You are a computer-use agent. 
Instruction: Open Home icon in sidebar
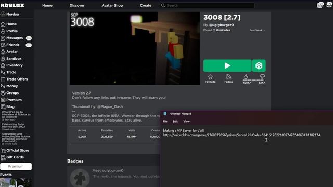point(3,24)
